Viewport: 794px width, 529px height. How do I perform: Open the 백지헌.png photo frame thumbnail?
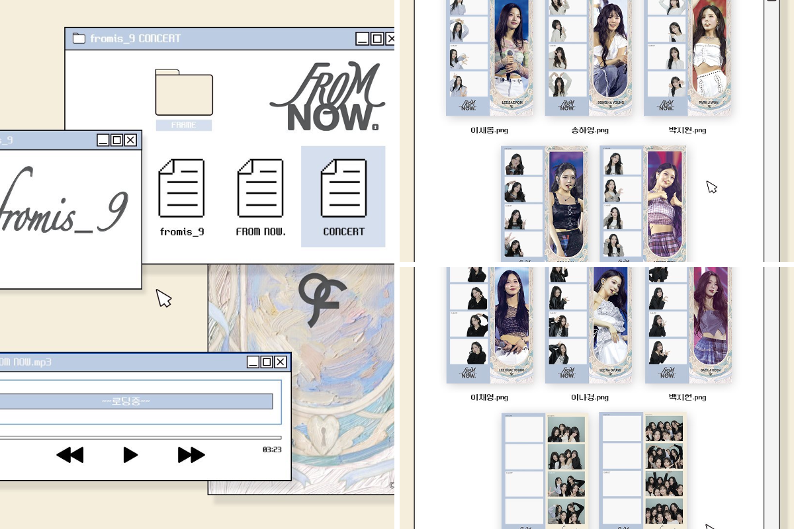tap(687, 325)
